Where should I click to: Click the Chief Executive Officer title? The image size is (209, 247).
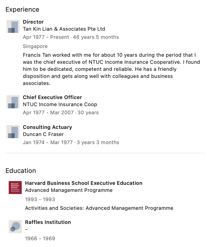point(52,97)
